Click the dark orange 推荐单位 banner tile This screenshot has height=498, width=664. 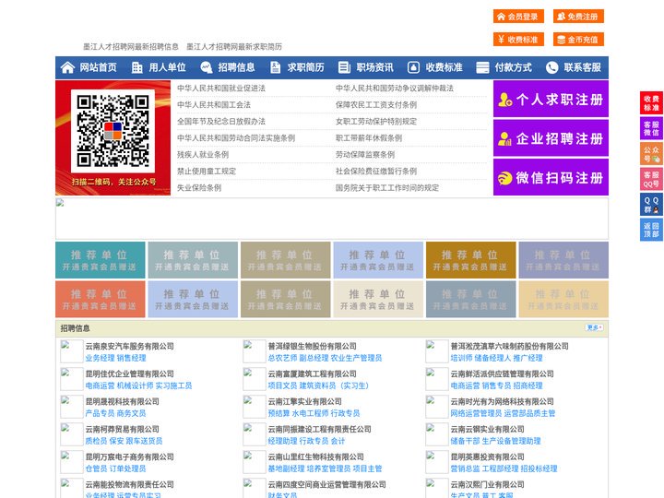(471, 260)
